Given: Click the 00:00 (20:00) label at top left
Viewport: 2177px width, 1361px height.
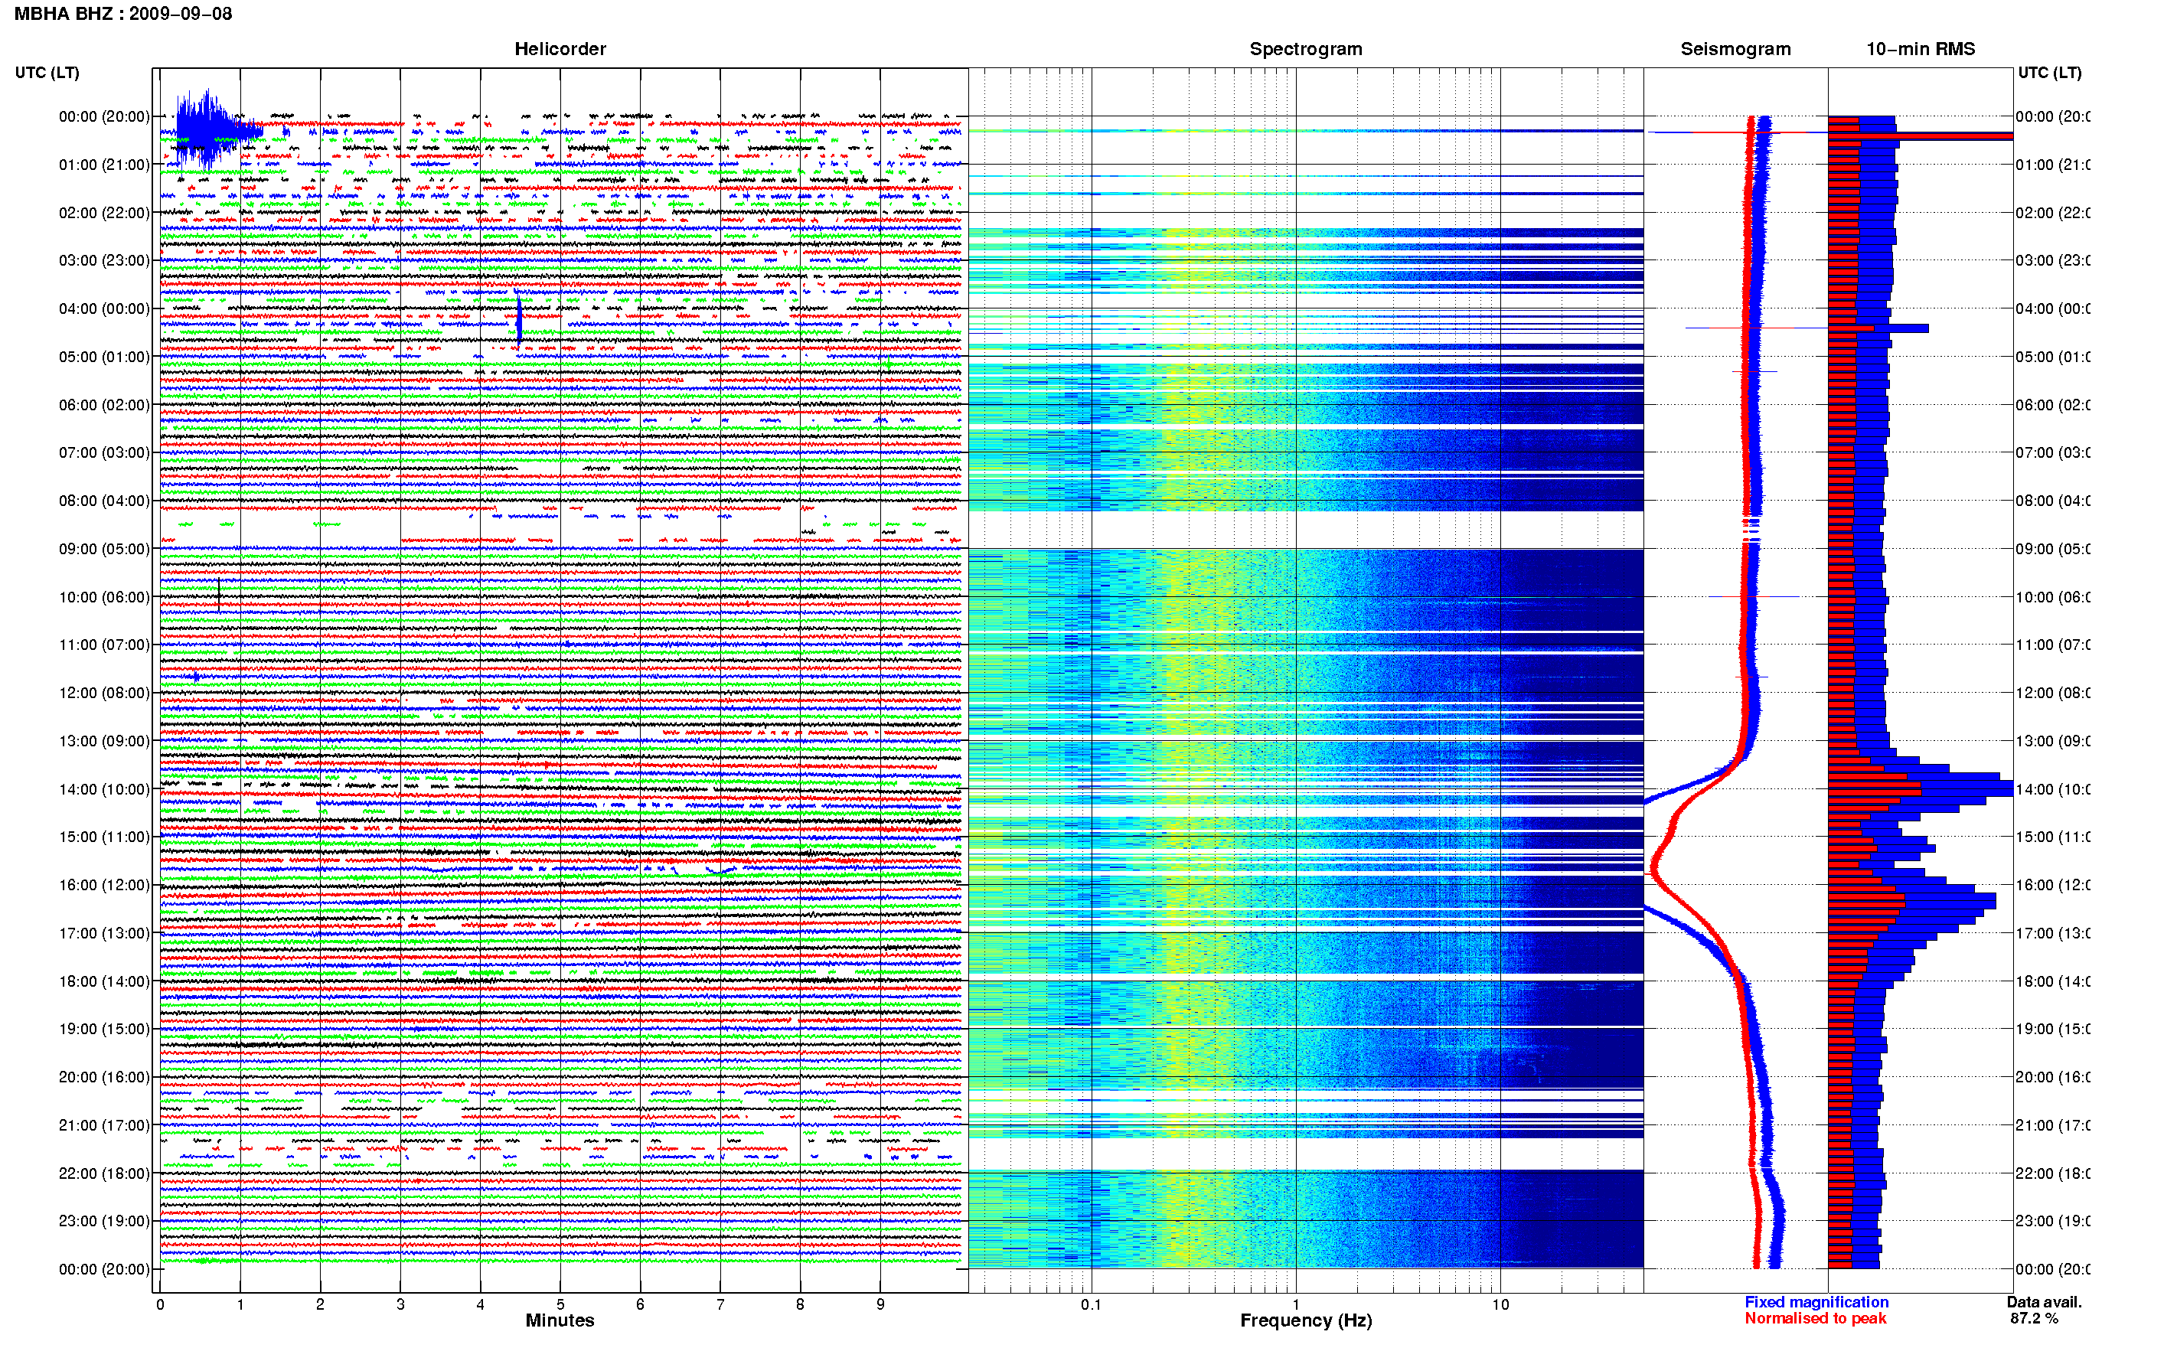Looking at the screenshot, I should point(104,116).
